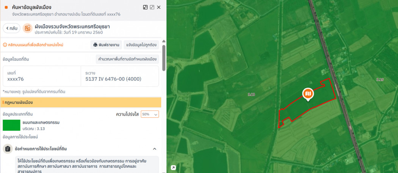This screenshot has height=173, width=398.
Task: Click คำนวณหาพื้นที่ตามข้อกำหนดผังเมือง button
Action: pyautogui.click(x=127, y=59)
